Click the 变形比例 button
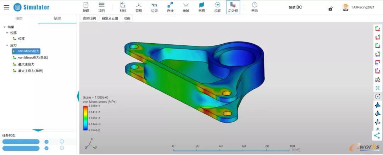 pos(89,18)
